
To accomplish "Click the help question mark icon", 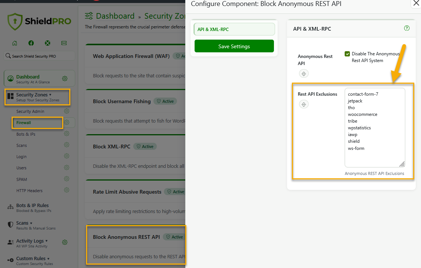I will 407,28.
